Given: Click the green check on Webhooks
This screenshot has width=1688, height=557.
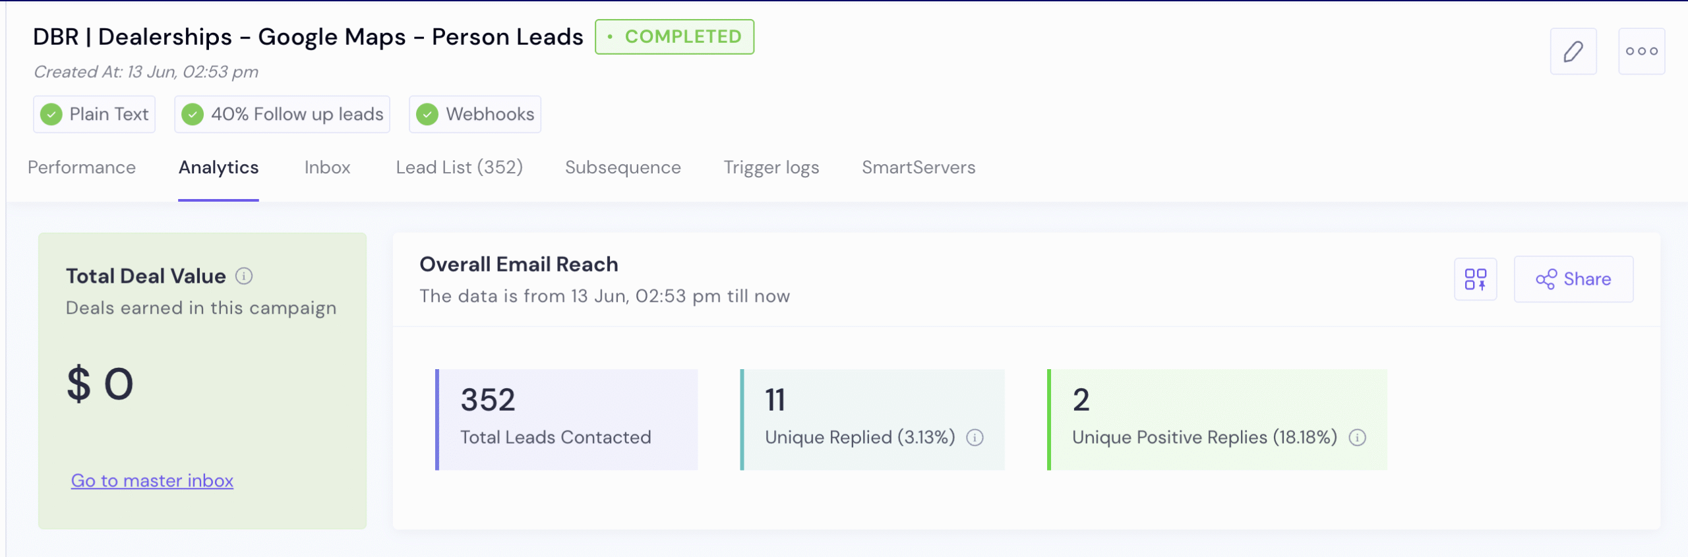Looking at the screenshot, I should 427,115.
